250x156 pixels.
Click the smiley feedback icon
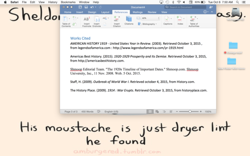tap(205, 12)
